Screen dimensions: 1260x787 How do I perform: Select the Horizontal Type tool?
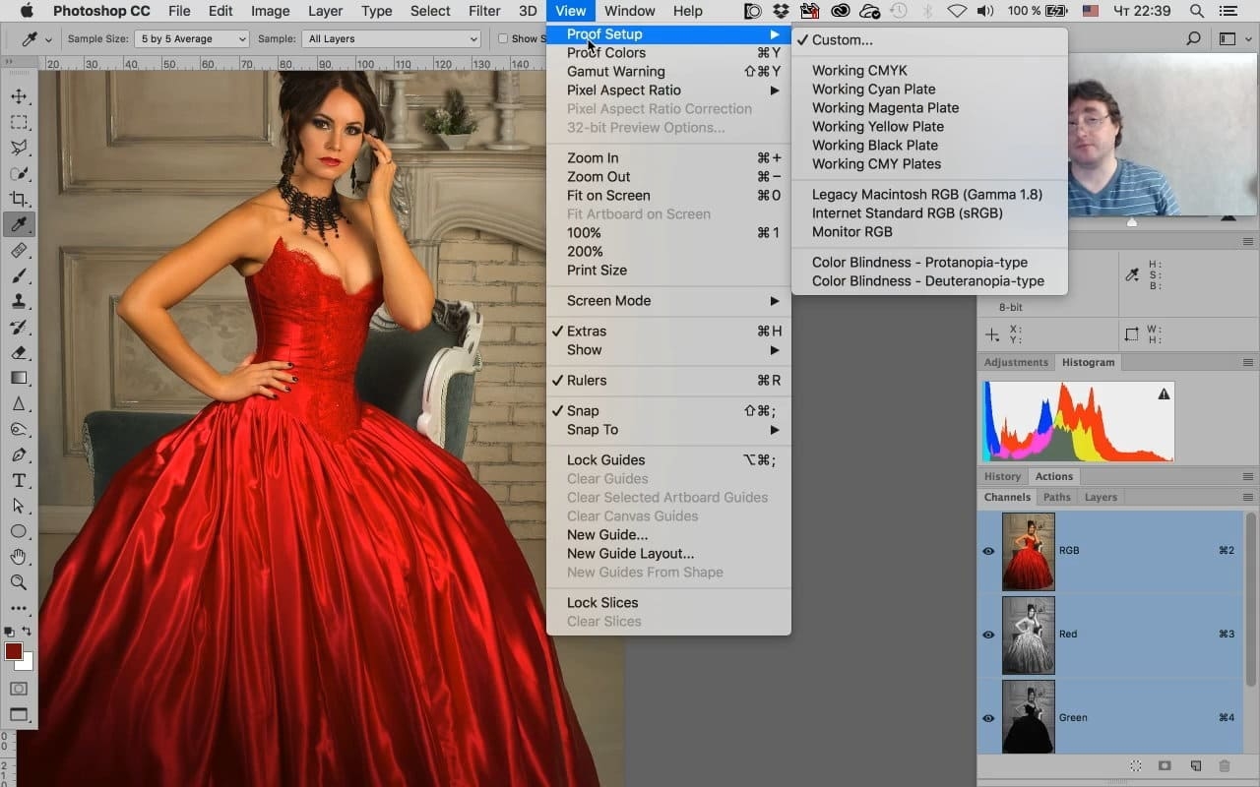point(19,480)
